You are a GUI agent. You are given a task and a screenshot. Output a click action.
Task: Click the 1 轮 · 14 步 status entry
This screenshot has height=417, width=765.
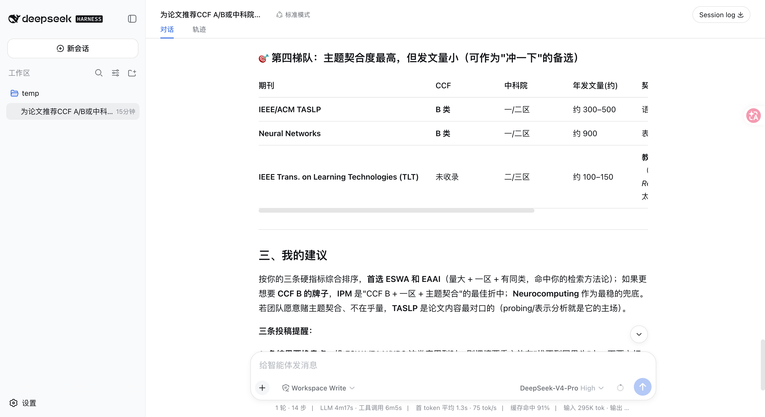[x=290, y=408]
